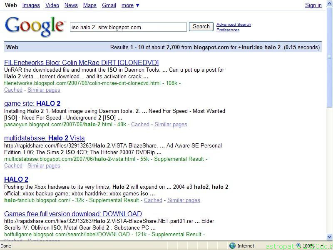Open Similar pages for the FILEnetworks result
Image resolution: width=333 pixels, height=250 pixels.
(44, 90)
